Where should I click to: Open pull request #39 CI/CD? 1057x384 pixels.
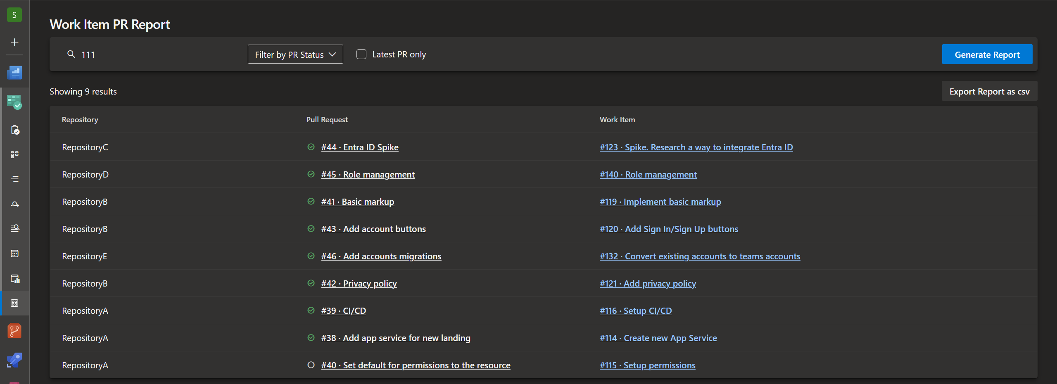point(343,311)
